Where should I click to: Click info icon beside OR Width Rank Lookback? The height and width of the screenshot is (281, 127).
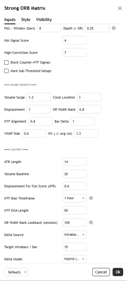[91, 222]
